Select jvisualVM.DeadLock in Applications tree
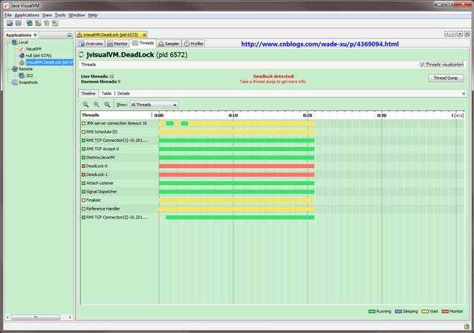Image resolution: width=474 pixels, height=333 pixels. [49, 62]
